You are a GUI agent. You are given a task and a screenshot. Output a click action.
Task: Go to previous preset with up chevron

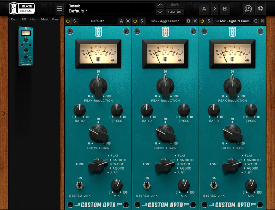tap(160, 5)
